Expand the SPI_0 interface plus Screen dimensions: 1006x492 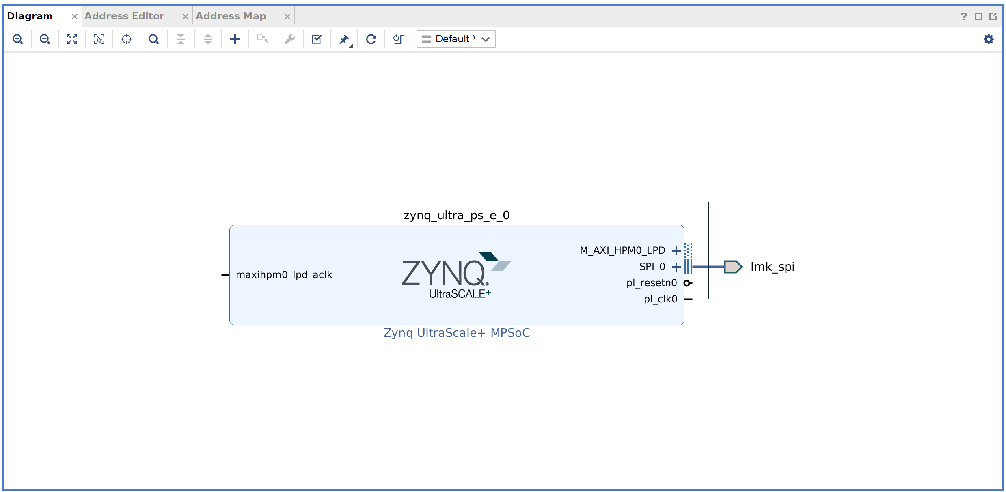pyautogui.click(x=676, y=267)
